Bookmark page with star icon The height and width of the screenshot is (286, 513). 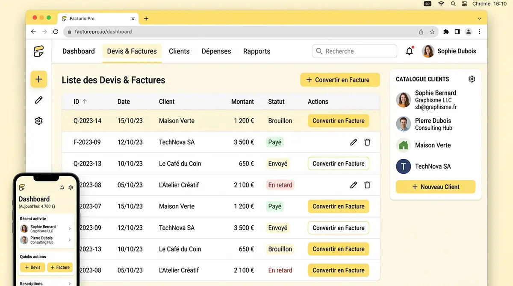click(x=432, y=32)
